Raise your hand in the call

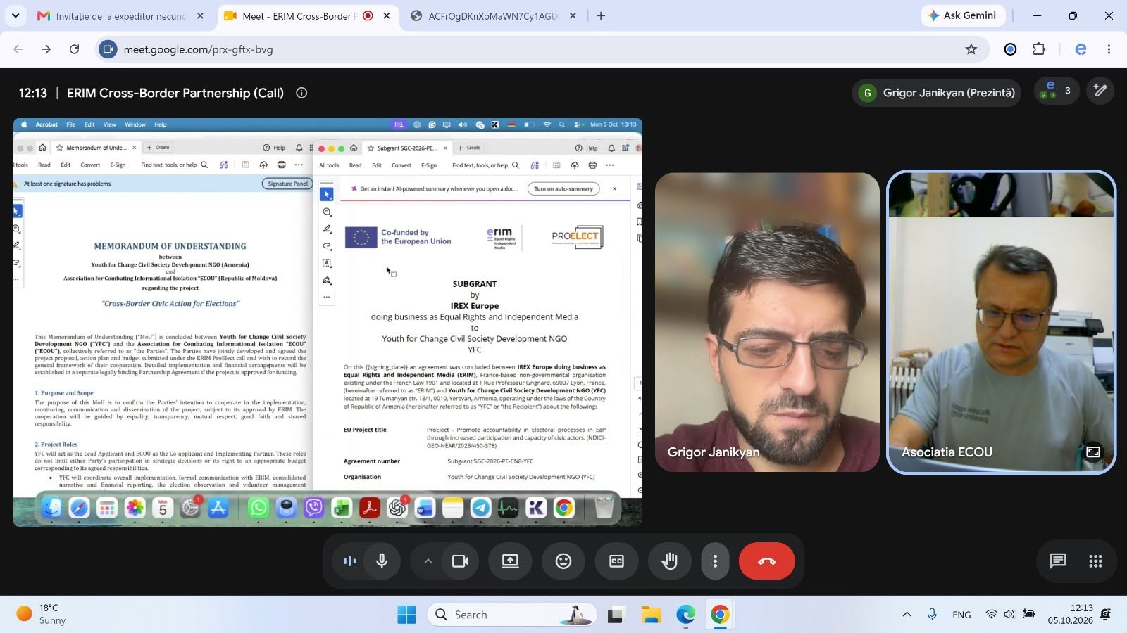669,561
